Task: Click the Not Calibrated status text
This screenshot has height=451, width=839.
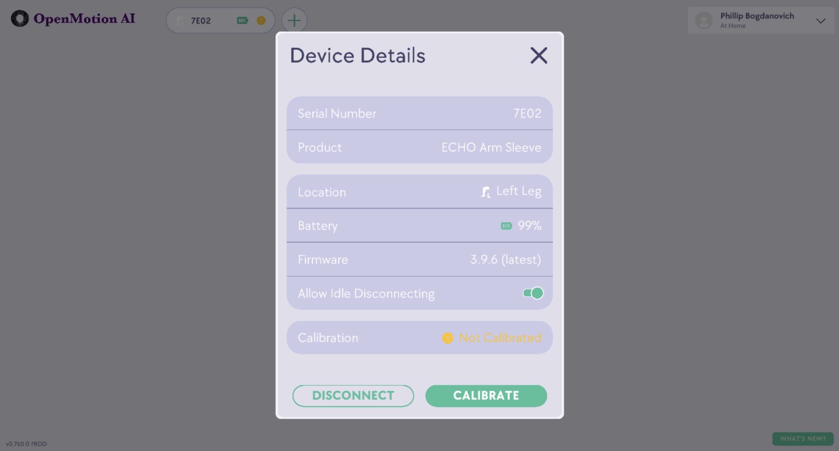Action: tap(500, 338)
